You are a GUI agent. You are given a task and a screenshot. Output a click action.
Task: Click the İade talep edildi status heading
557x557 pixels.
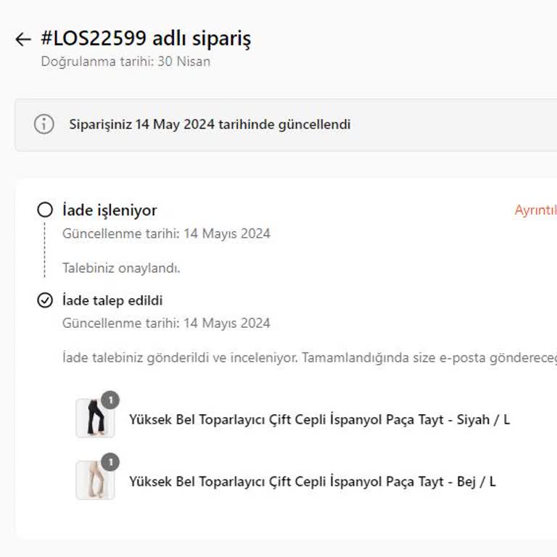tap(112, 300)
